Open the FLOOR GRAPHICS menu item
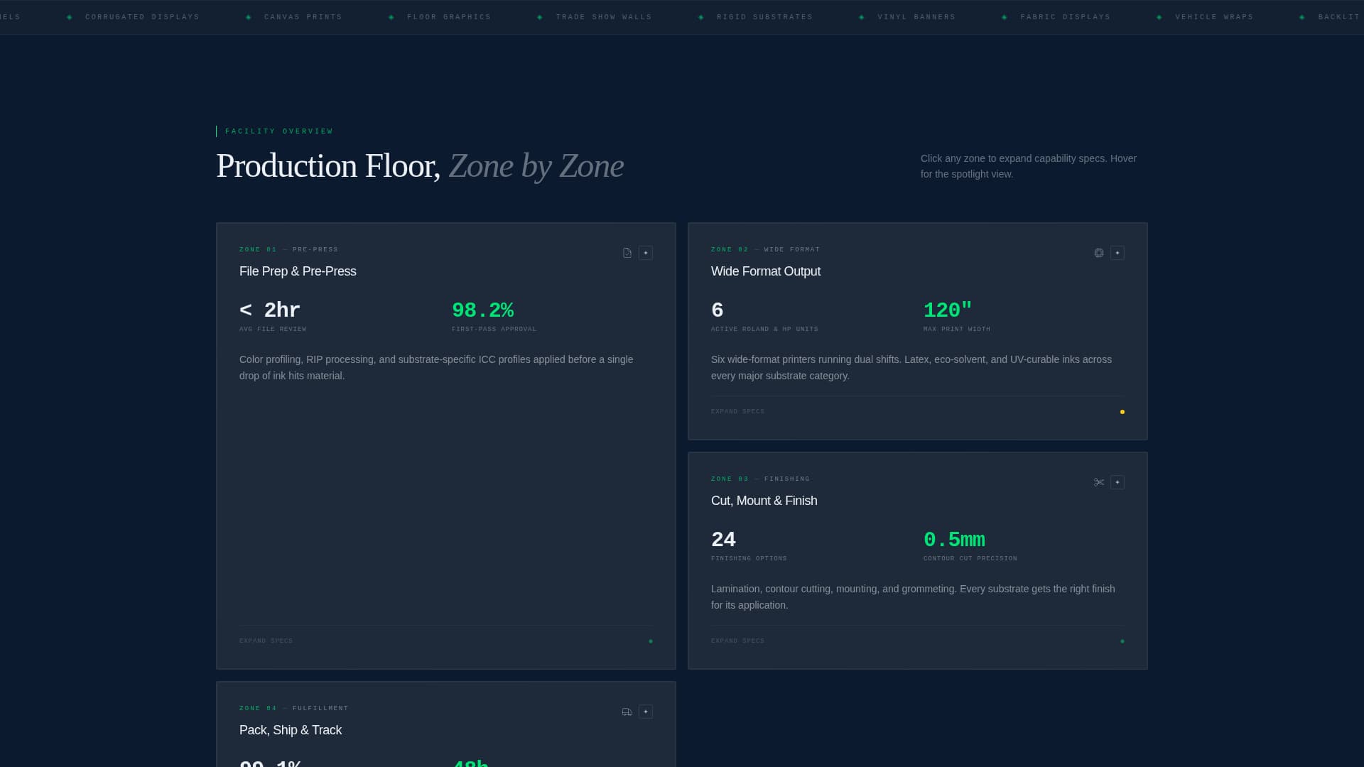Image resolution: width=1364 pixels, height=767 pixels. 448,16
